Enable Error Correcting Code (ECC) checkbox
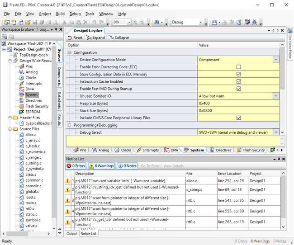Image resolution: width=294 pixels, height=245 pixels. pos(238,67)
